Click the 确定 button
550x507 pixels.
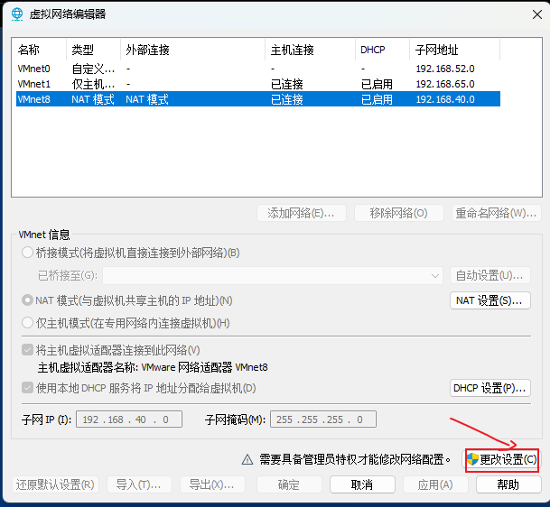[289, 485]
